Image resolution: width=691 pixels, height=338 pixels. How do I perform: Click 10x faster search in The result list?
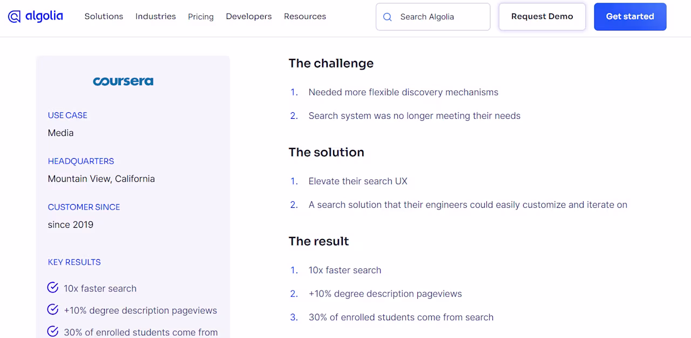point(345,271)
